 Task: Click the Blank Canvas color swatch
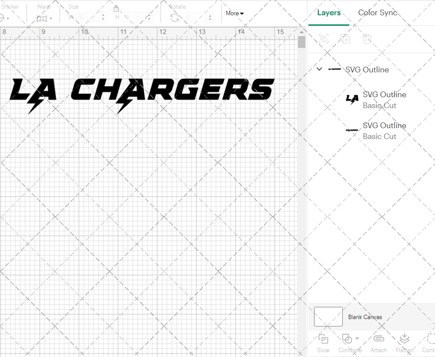[328, 317]
